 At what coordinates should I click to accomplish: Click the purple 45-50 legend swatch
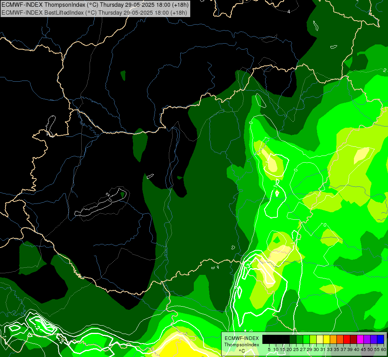pyautogui.click(x=367, y=339)
